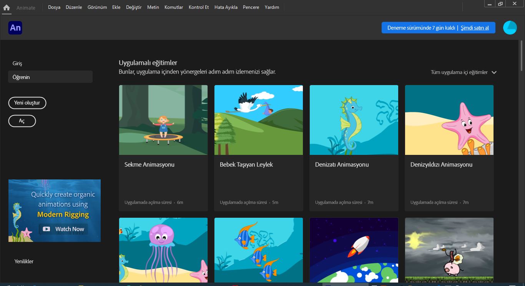Viewport: 525px width, 286px height.
Task: Click the Denizyıldızı Animasyonu title
Action: (x=442, y=164)
